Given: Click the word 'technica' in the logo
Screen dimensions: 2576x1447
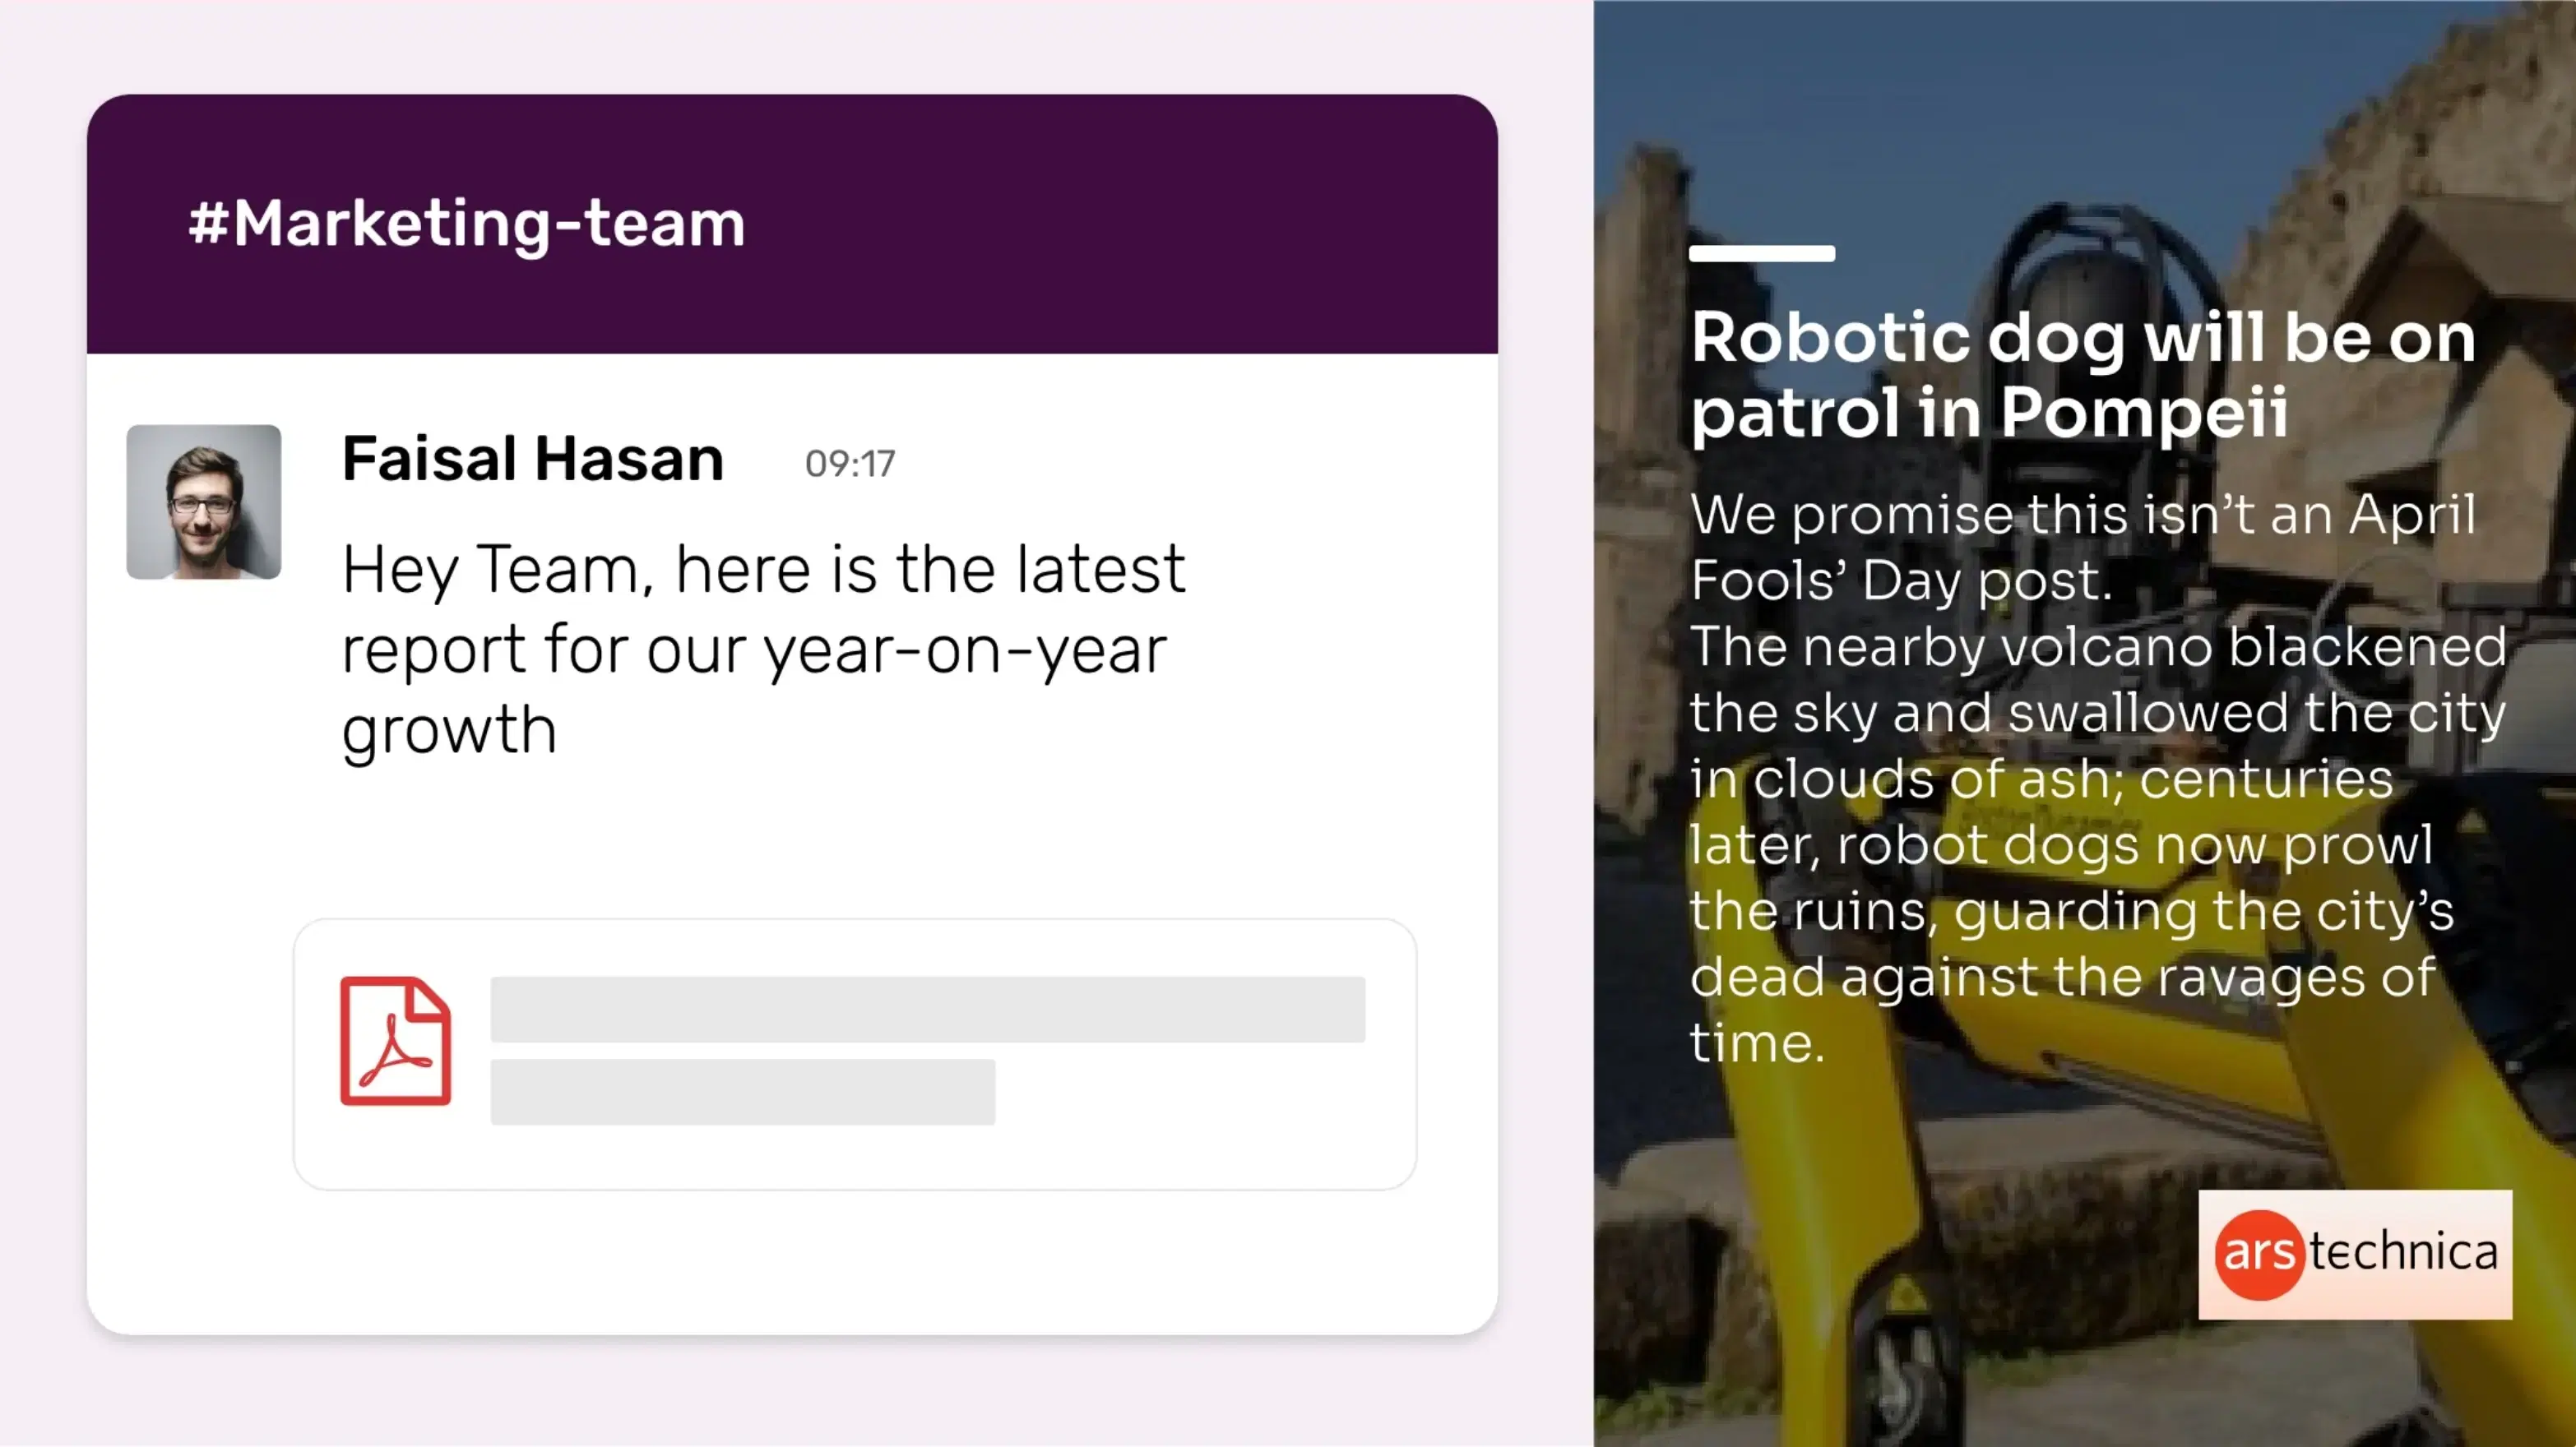Looking at the screenshot, I should point(2403,1252).
